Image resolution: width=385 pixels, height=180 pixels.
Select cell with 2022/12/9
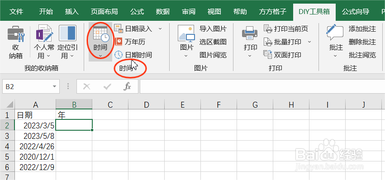pyautogui.click(x=36, y=167)
